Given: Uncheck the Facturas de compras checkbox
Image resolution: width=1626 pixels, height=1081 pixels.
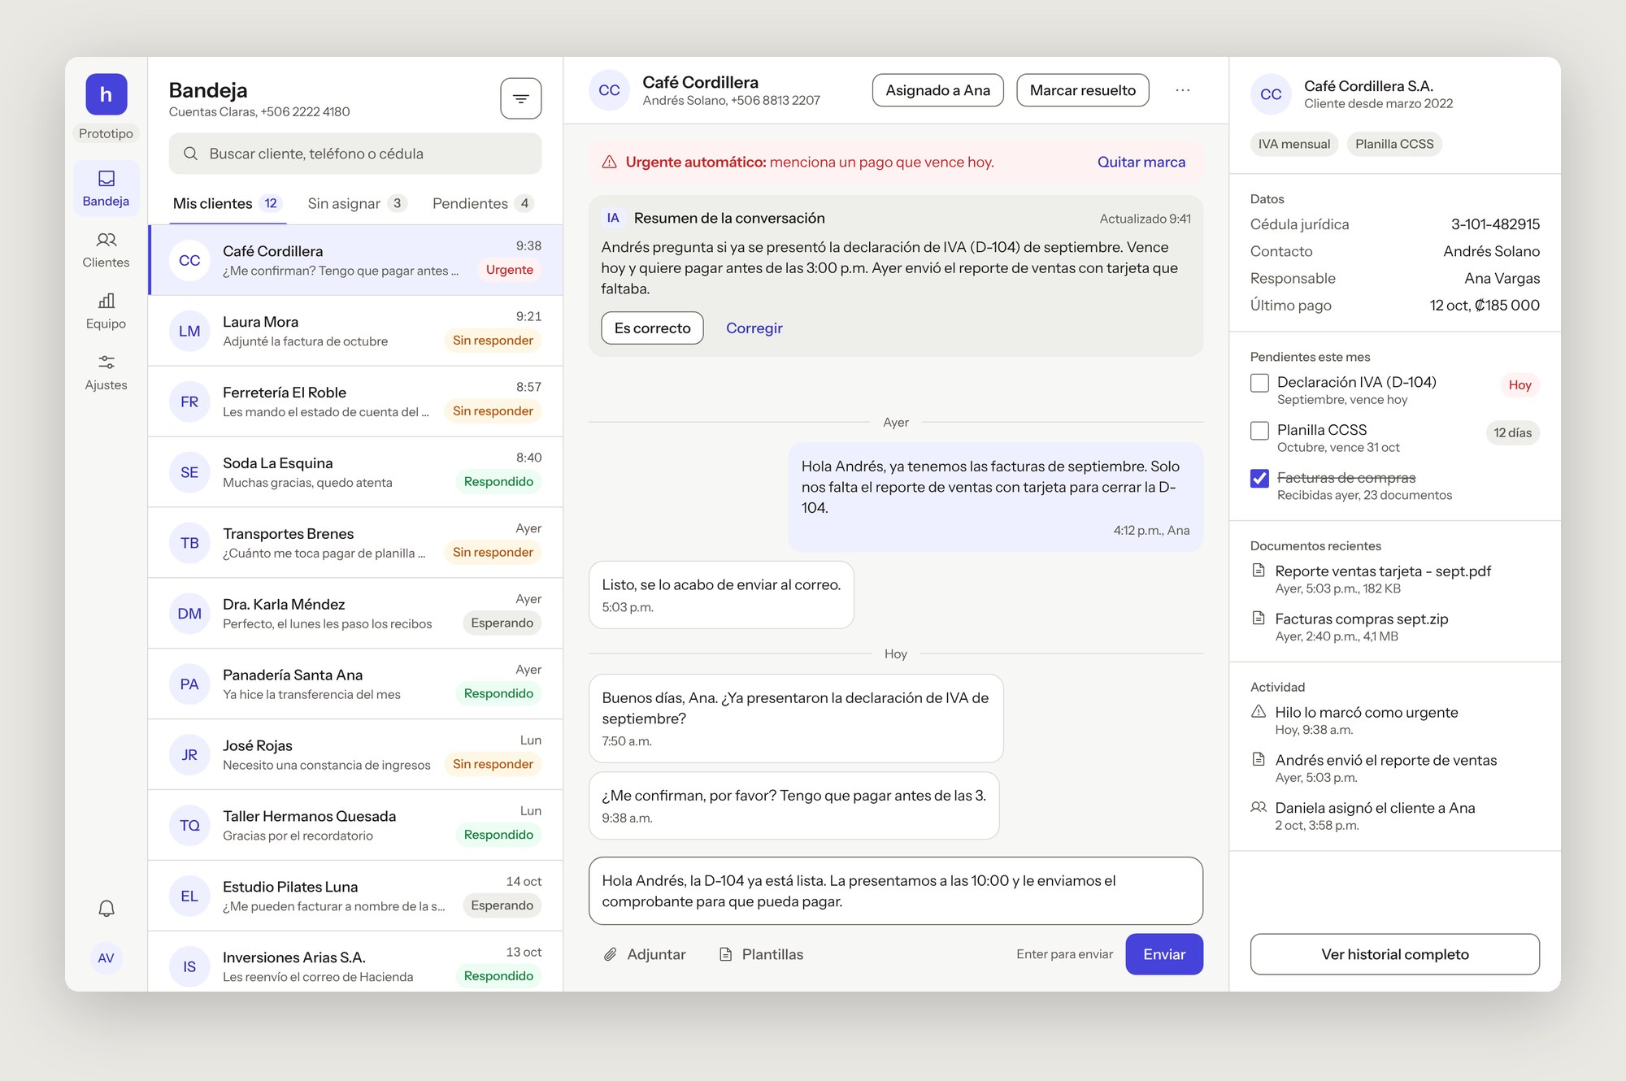Looking at the screenshot, I should pos(1259,479).
